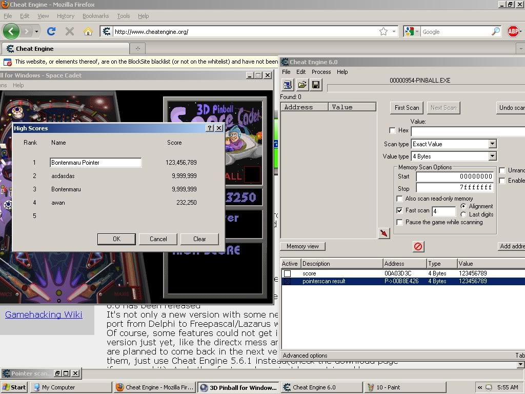Click the First Scan button
This screenshot has width=525, height=394.
(407, 108)
